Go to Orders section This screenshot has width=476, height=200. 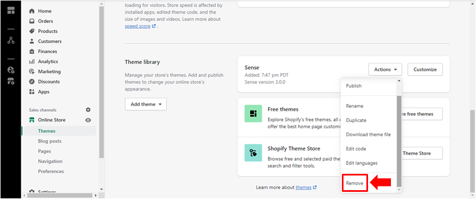click(46, 21)
